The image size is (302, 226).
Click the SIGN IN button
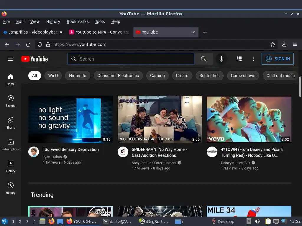[278, 59]
